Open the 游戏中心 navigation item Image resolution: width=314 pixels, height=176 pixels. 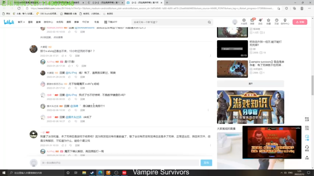pyautogui.click(x=48, y=22)
